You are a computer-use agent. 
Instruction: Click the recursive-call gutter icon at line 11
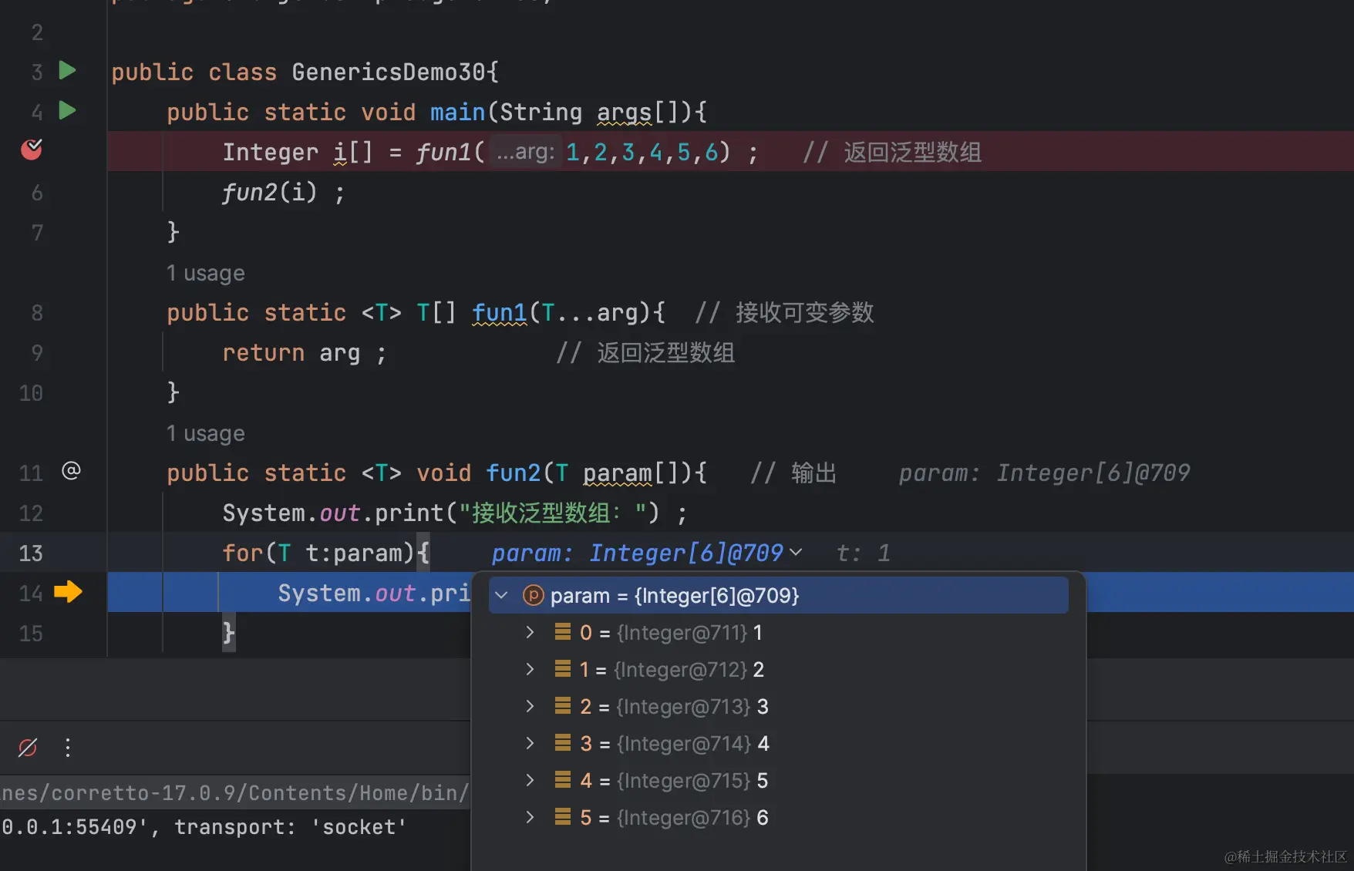[71, 471]
